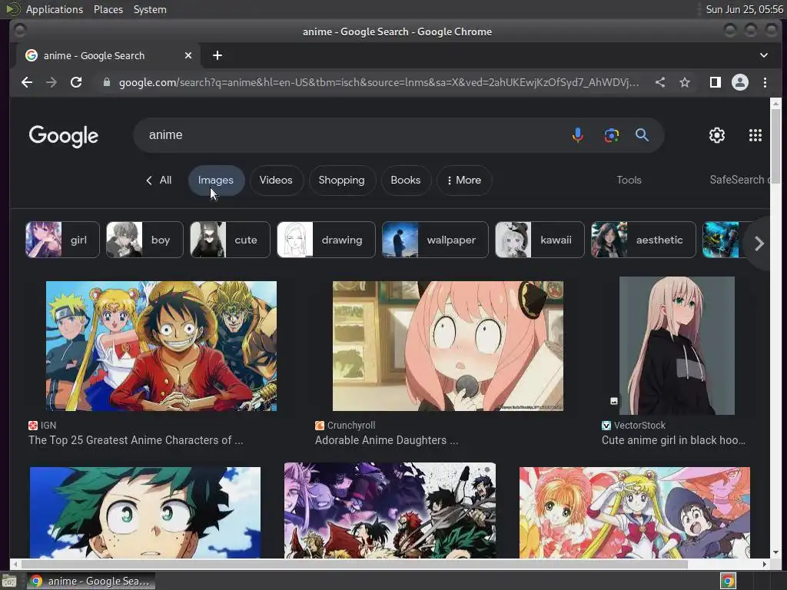Open the More search filters menu
Image resolution: width=787 pixels, height=590 pixels.
pos(463,180)
